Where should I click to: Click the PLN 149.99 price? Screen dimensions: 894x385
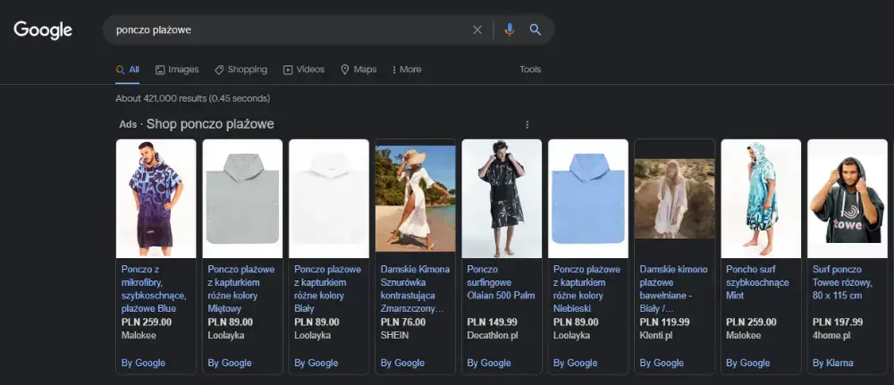(492, 322)
